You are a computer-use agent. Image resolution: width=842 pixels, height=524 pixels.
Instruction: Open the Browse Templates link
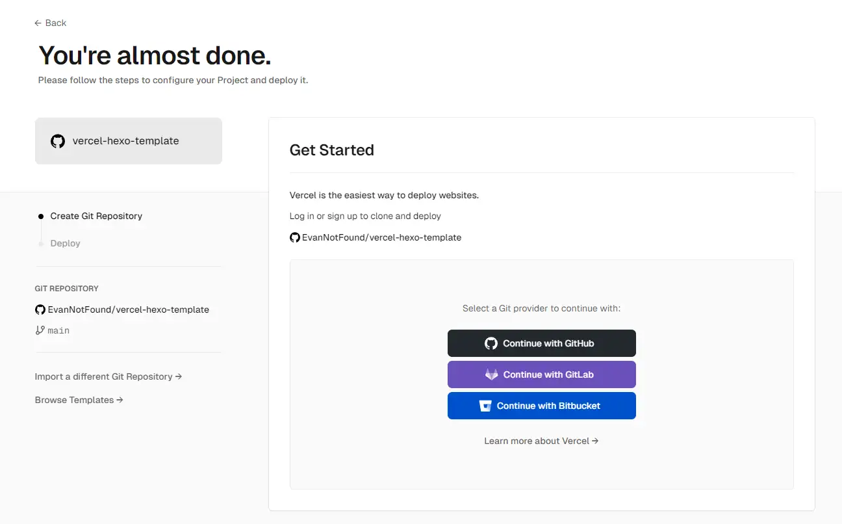[x=79, y=400]
